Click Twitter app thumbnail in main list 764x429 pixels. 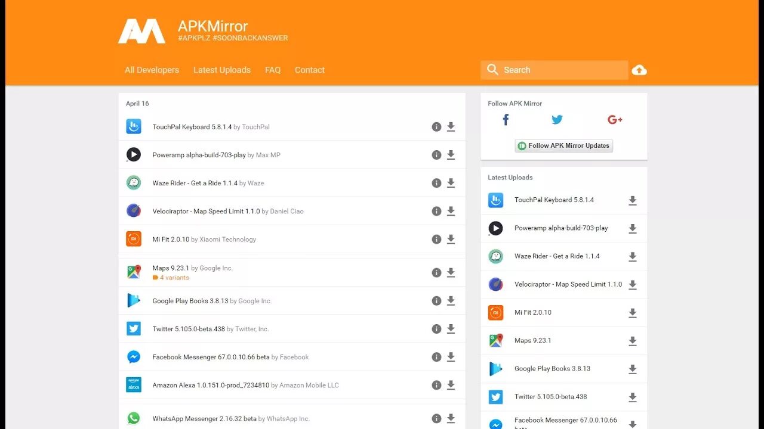click(x=134, y=329)
